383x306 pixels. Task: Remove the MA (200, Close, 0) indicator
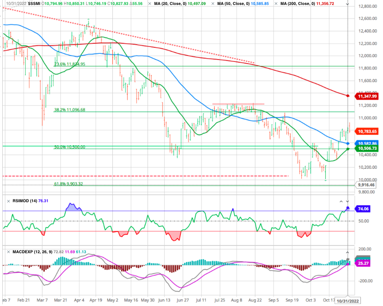[x=277, y=4]
